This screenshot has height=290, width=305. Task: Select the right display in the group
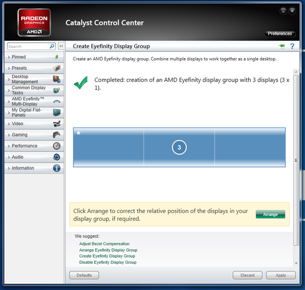point(250,147)
